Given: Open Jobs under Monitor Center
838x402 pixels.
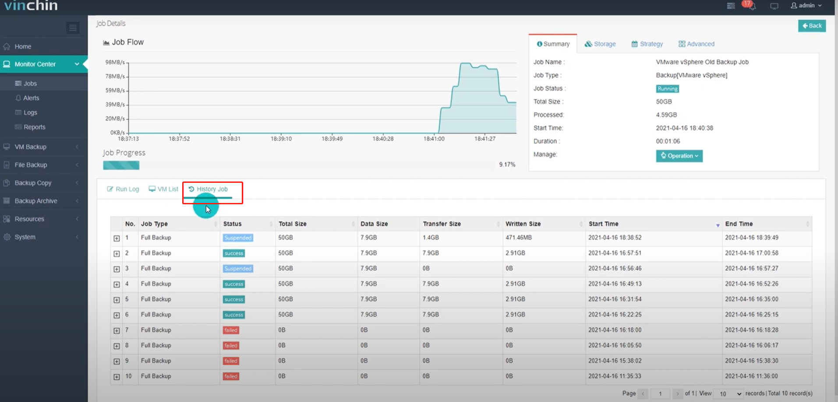Looking at the screenshot, I should [44, 83].
